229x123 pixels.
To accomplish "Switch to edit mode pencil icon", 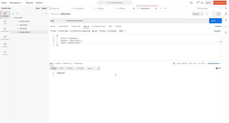I will coord(214,14).
